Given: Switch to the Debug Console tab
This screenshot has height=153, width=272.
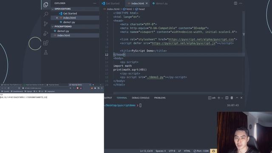Looking at the screenshot, I should (x=141, y=98).
